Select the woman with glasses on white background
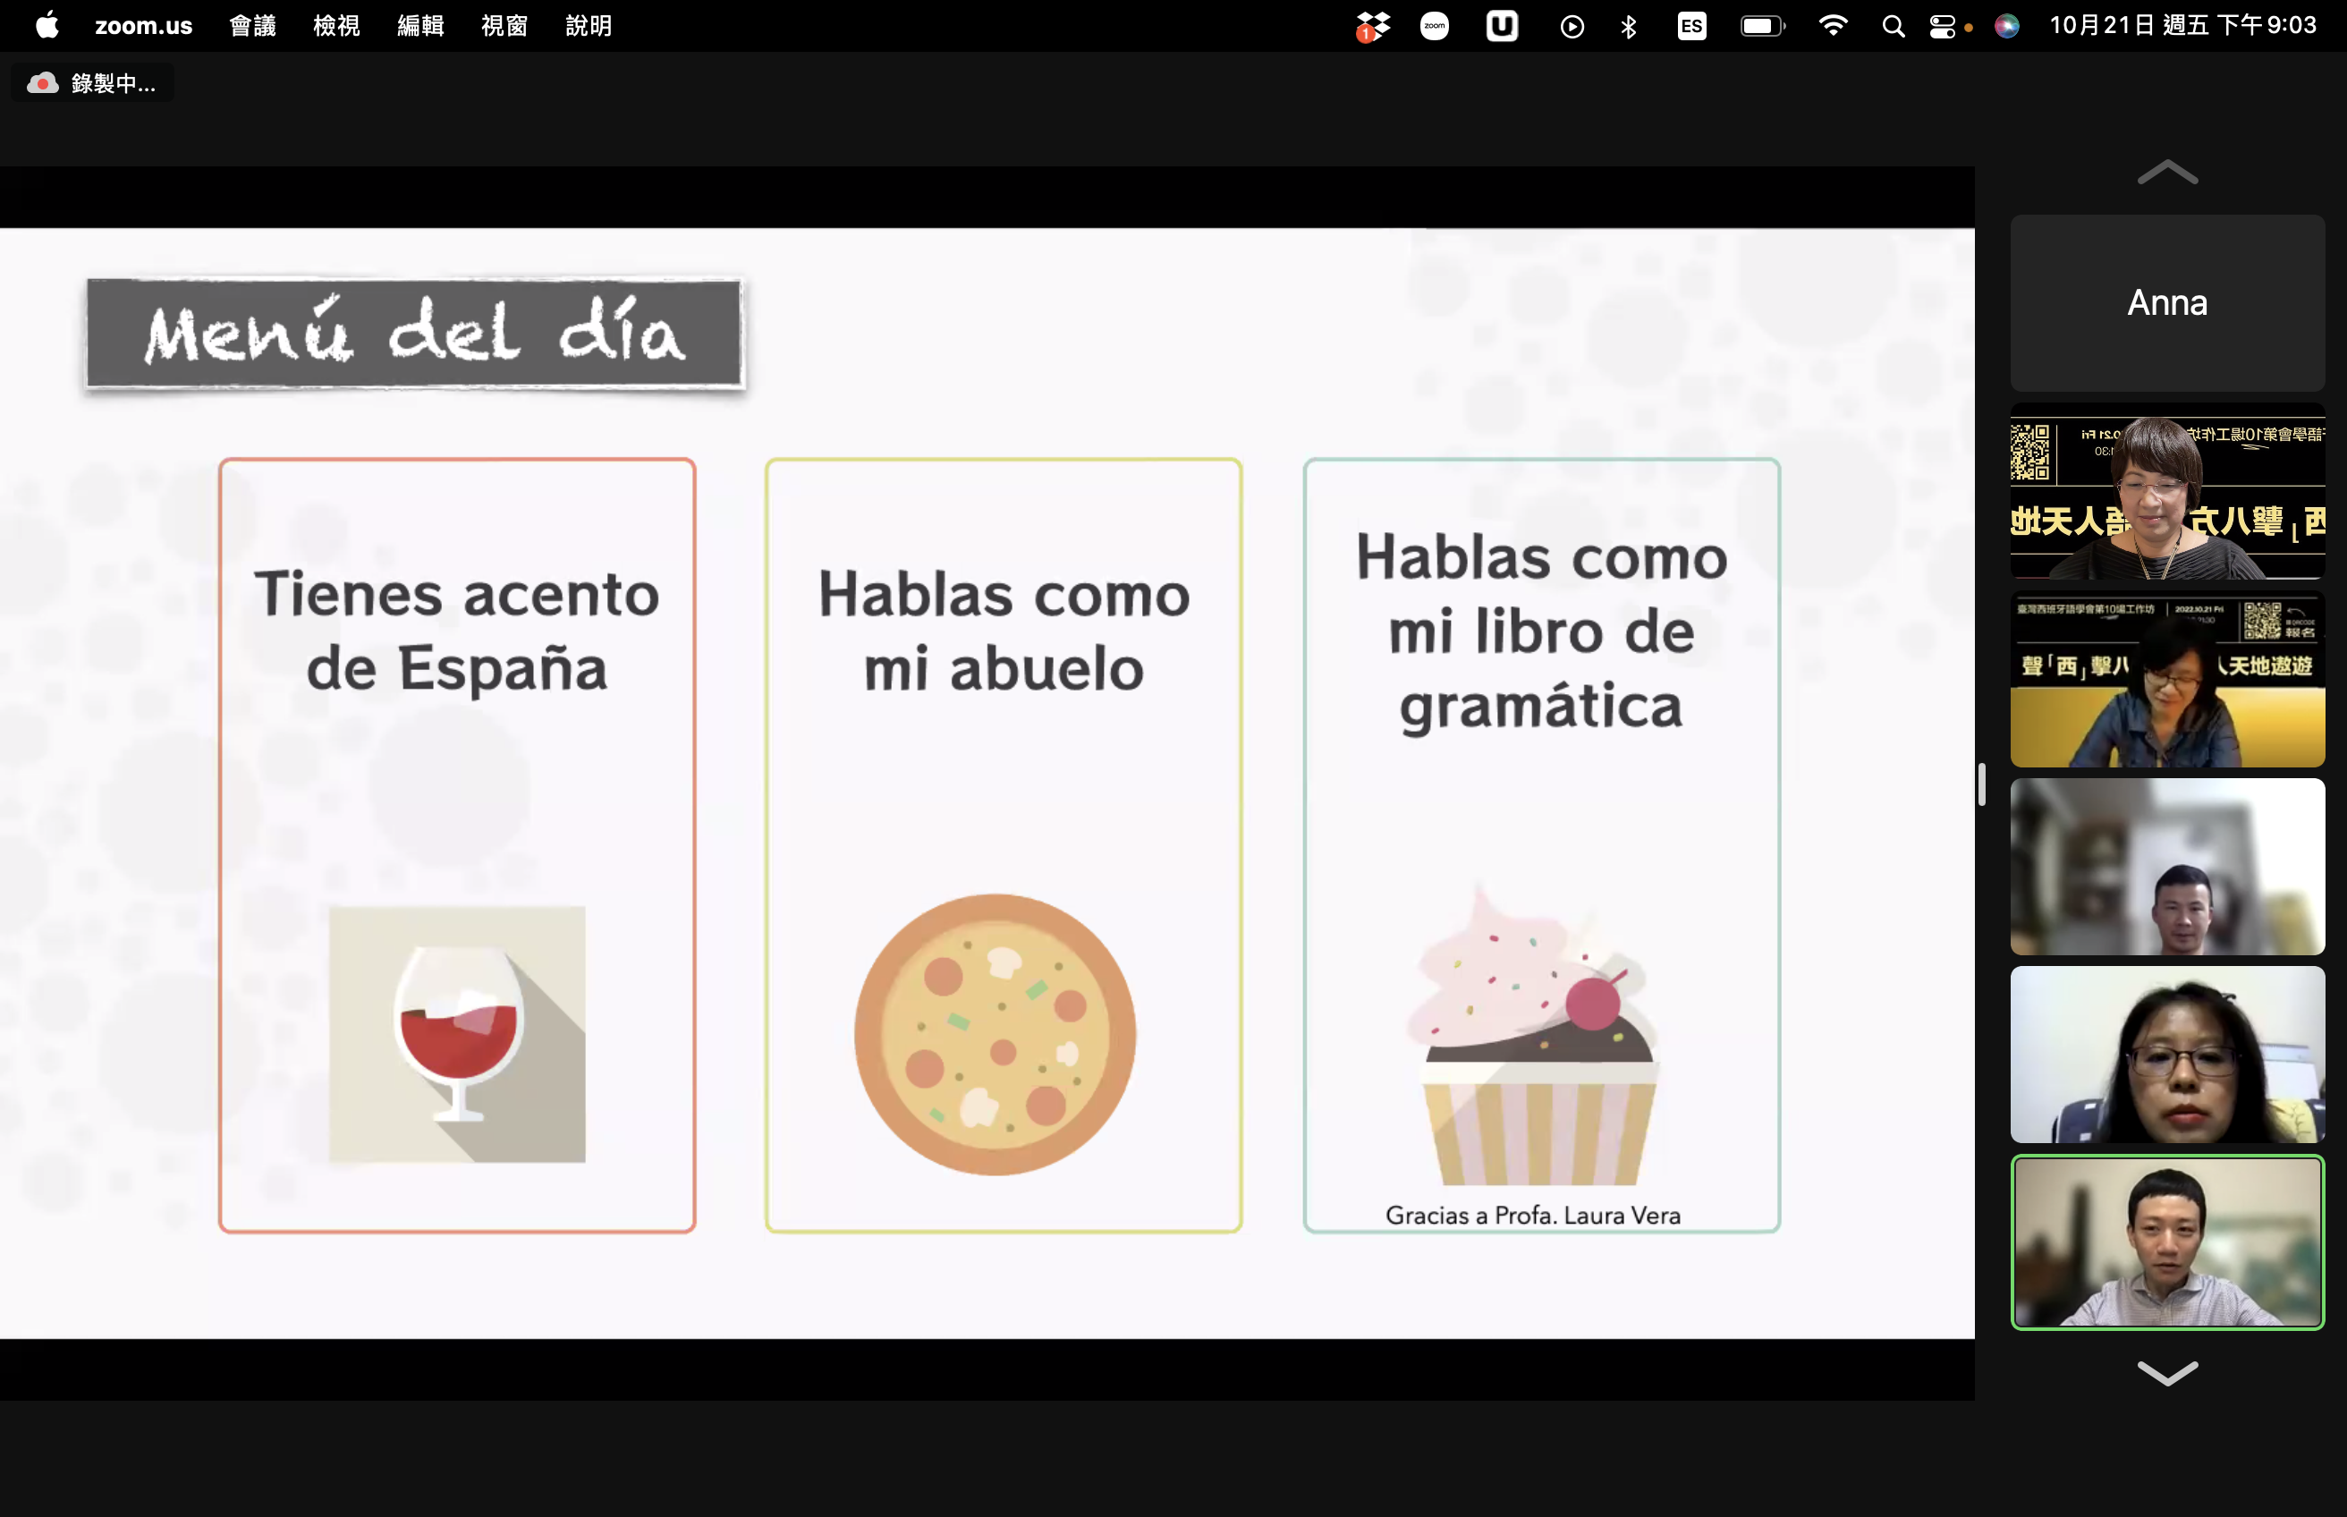The height and width of the screenshot is (1517, 2347). (x=2166, y=1055)
